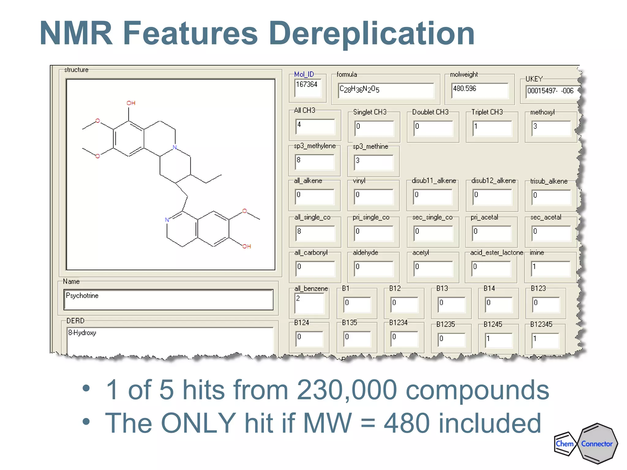Image resolution: width=627 pixels, height=470 pixels.
Task: Select the B123 value field
Action: point(546,304)
